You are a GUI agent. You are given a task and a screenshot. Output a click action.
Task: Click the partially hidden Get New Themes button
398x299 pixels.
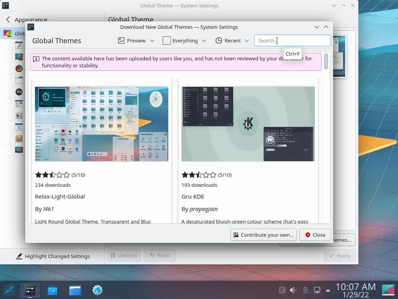tap(344, 240)
